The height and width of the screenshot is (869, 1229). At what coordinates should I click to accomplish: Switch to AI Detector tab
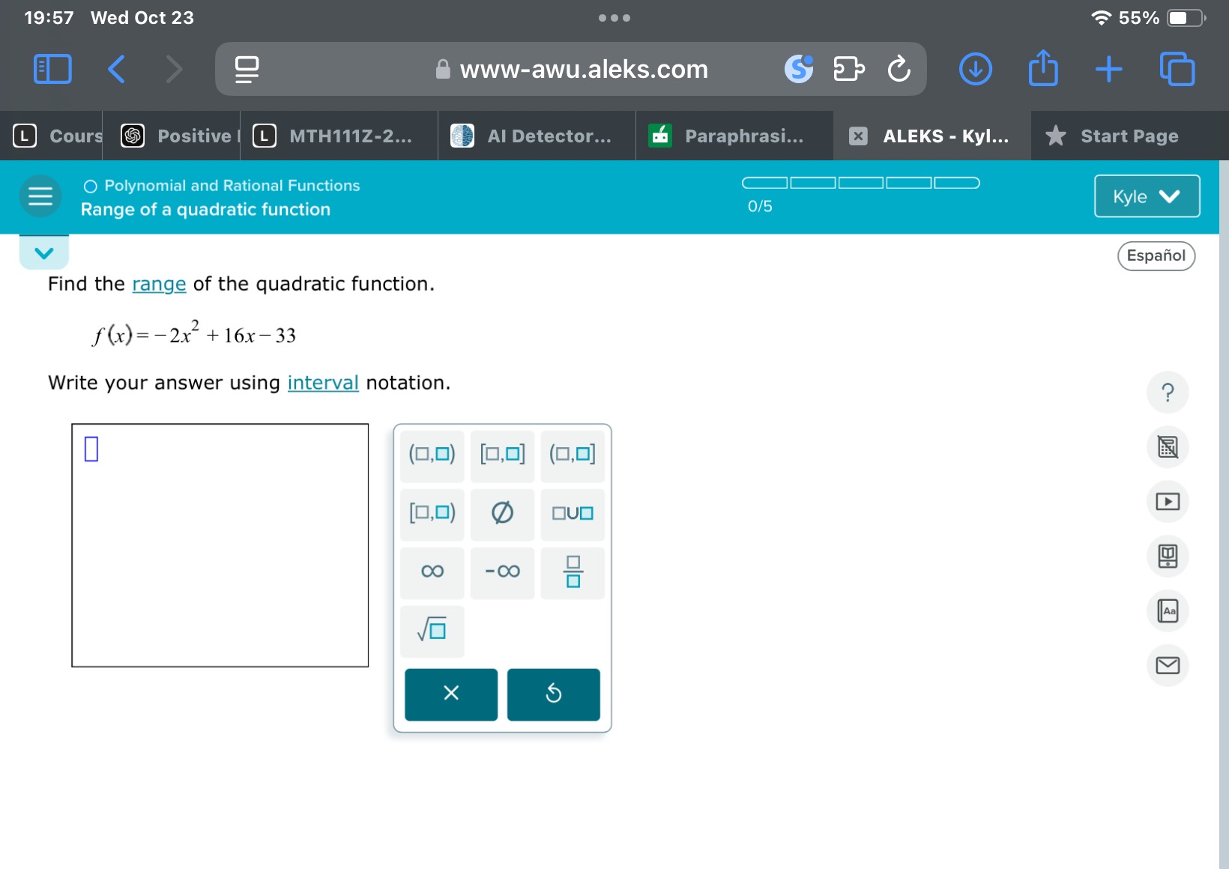point(537,136)
